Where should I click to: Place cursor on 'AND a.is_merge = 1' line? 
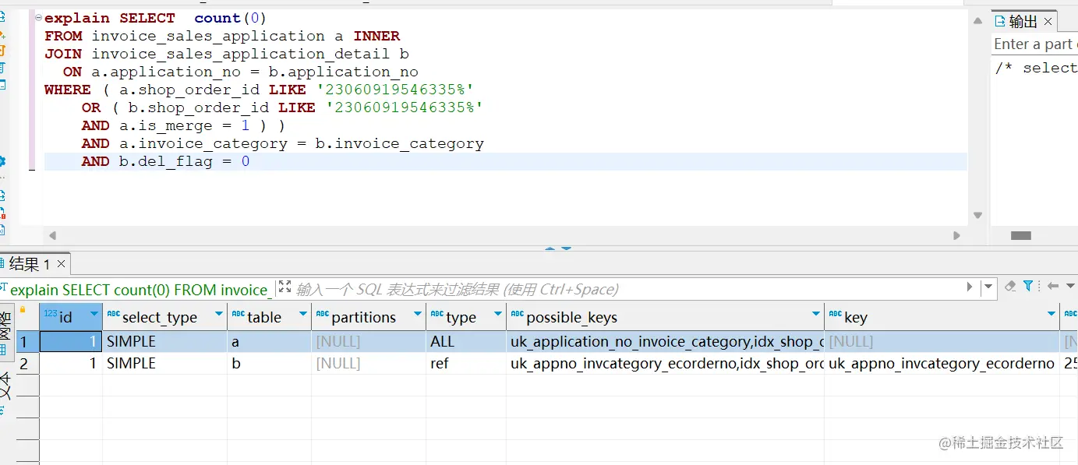183,125
